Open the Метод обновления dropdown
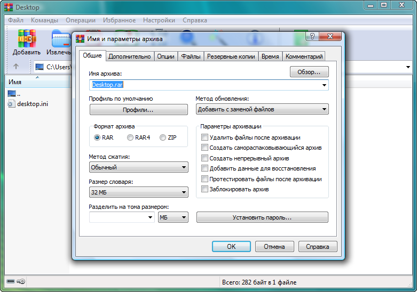Image resolution: width=417 pixels, height=292 pixels. 262,109
